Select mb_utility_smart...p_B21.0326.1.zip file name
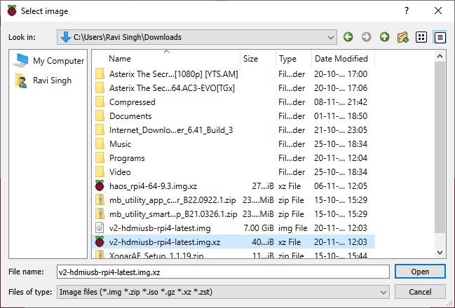Viewport: 455px width, 308px height. 173,214
